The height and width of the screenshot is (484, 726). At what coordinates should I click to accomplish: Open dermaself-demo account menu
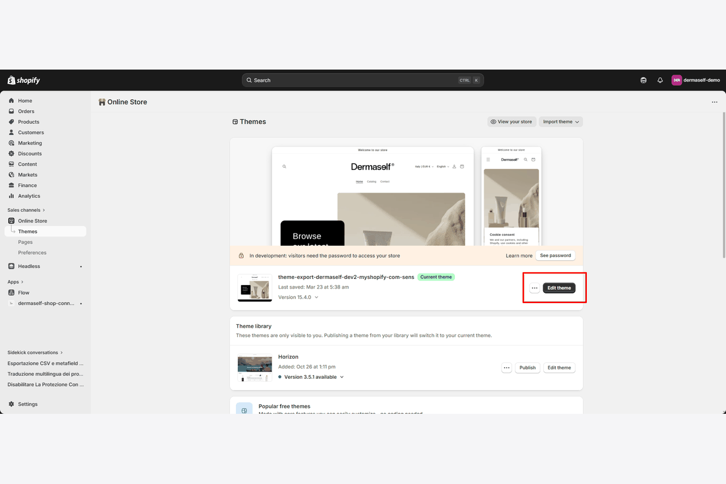(x=696, y=80)
